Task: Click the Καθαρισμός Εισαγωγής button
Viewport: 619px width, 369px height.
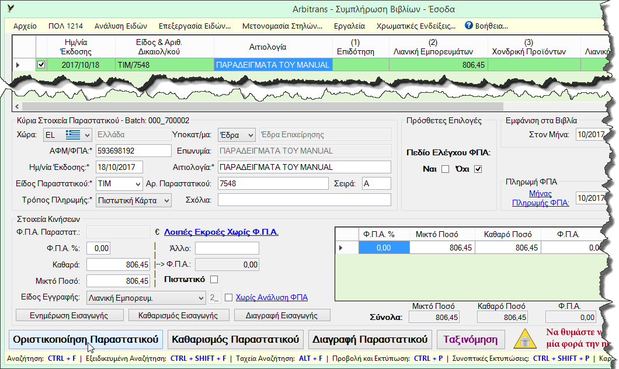Action: point(178,315)
